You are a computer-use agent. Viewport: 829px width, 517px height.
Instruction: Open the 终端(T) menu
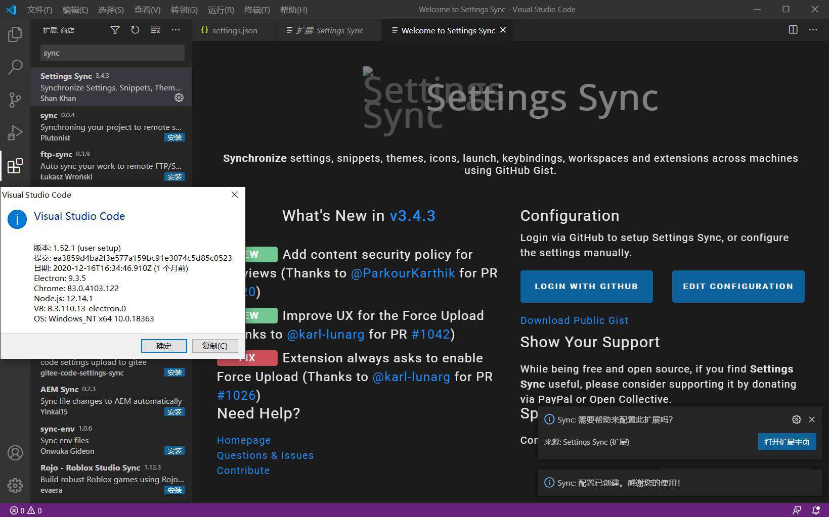pos(257,10)
